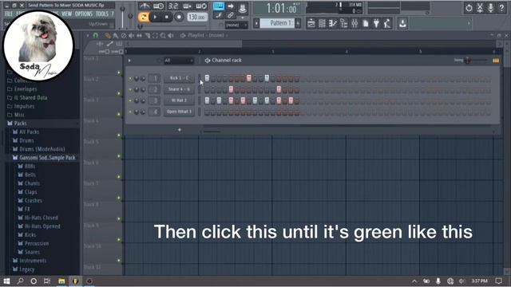The height and width of the screenshot is (287, 511).
Task: Click the save/download arrow icon
Action: 402,23
